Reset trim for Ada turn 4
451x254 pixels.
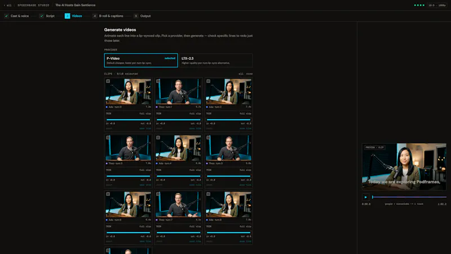tap(159, 185)
